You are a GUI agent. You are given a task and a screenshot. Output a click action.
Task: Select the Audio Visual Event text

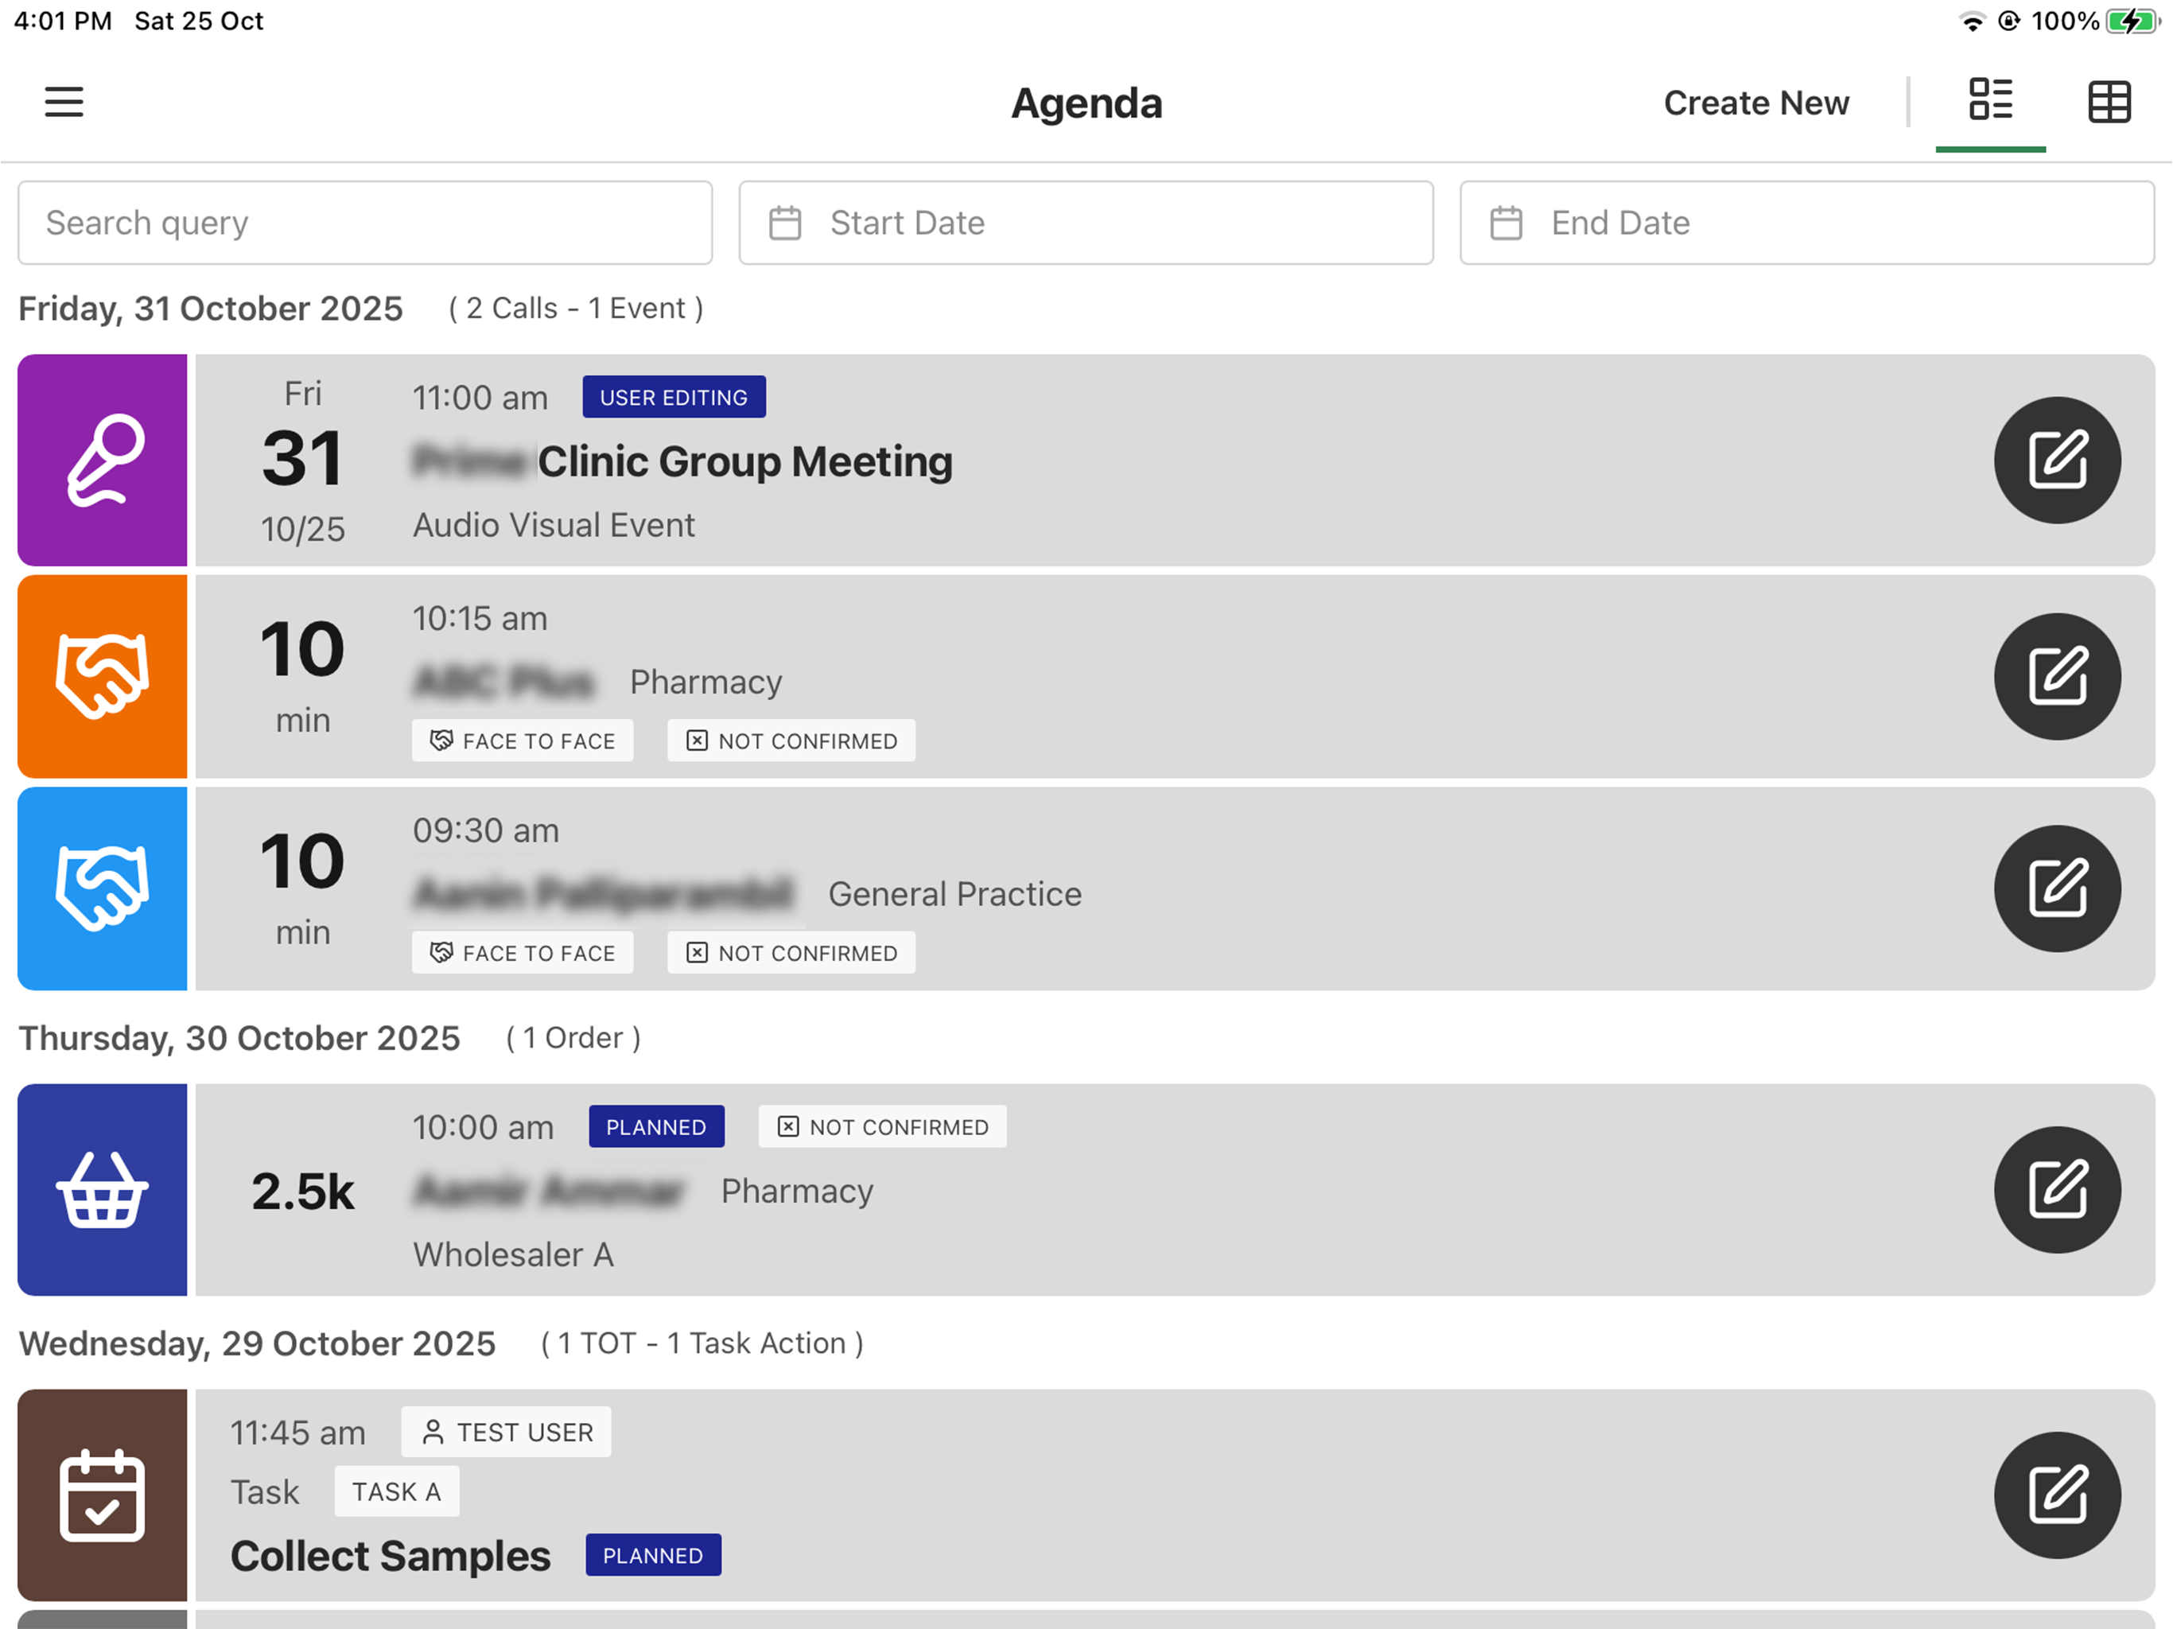553,525
